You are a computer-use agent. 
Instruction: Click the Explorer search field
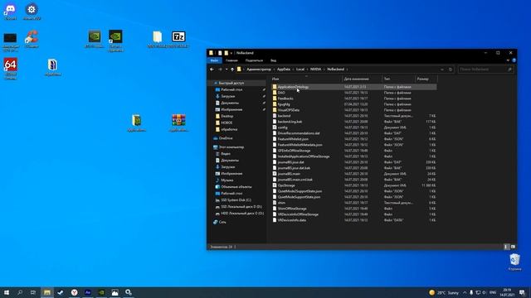click(485, 70)
